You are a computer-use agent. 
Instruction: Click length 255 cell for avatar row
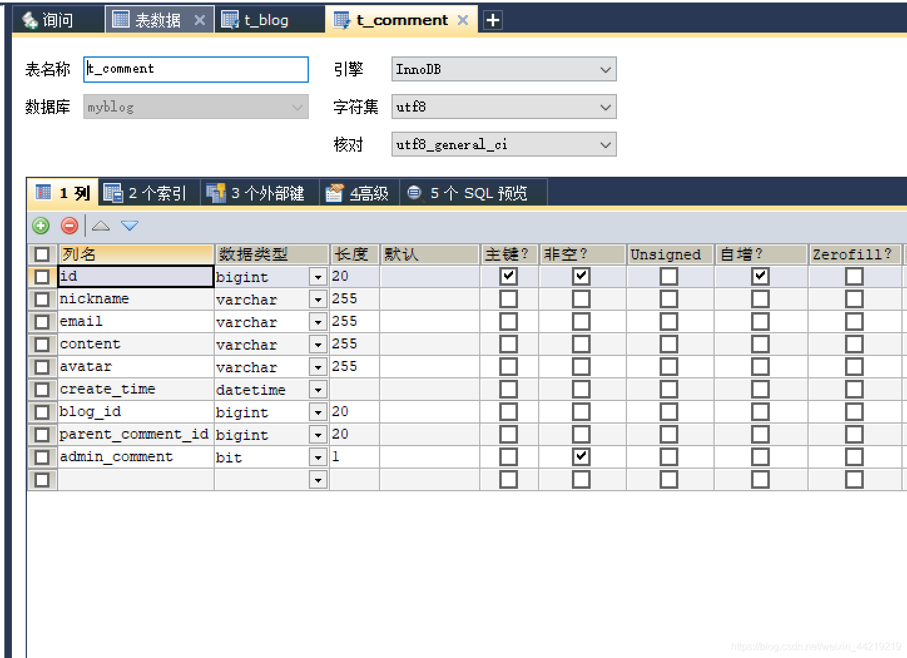(355, 367)
